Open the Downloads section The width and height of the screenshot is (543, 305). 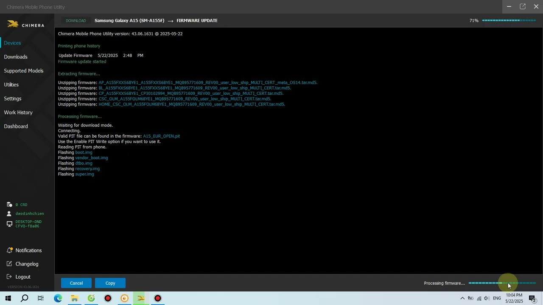[x=16, y=57]
